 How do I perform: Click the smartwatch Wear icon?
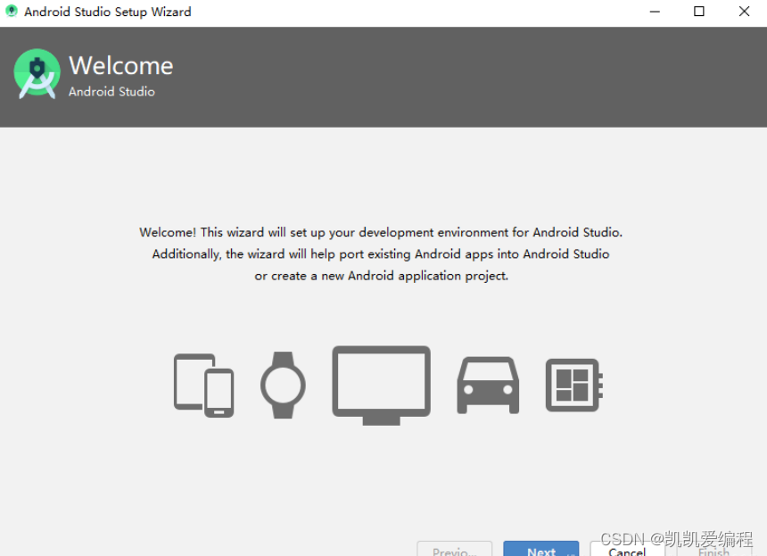point(284,386)
